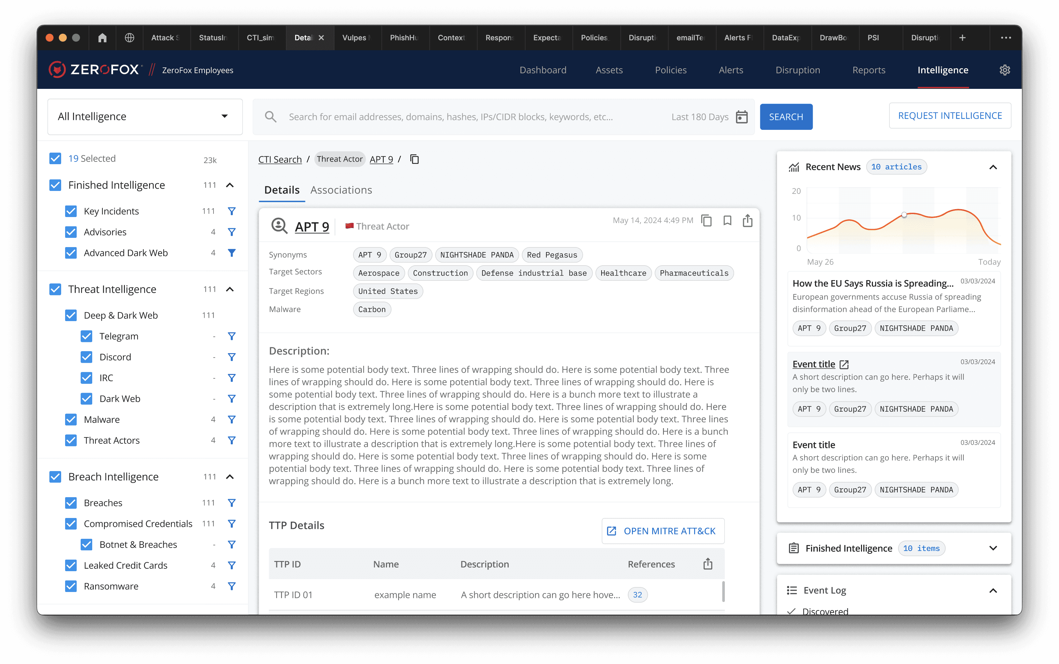Expand the Finished Intelligence 10 items panel
Image resolution: width=1059 pixels, height=664 pixels.
click(993, 548)
